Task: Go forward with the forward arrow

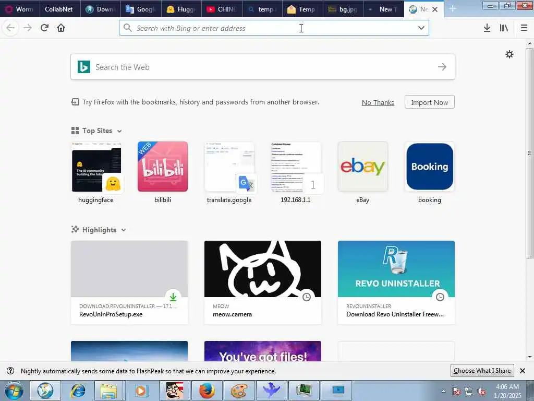Action: click(x=28, y=28)
